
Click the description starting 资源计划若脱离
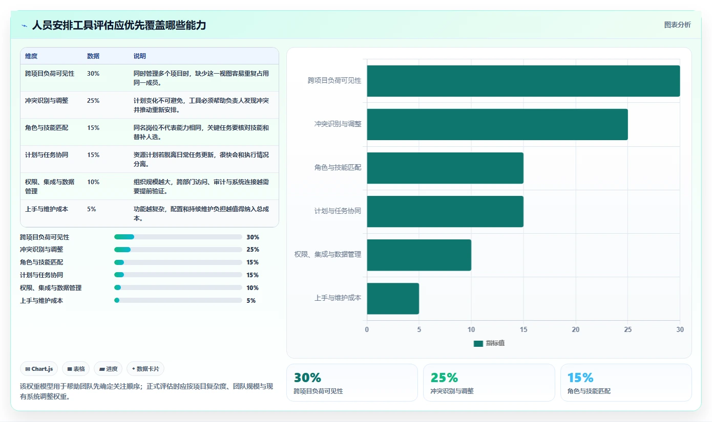201,159
